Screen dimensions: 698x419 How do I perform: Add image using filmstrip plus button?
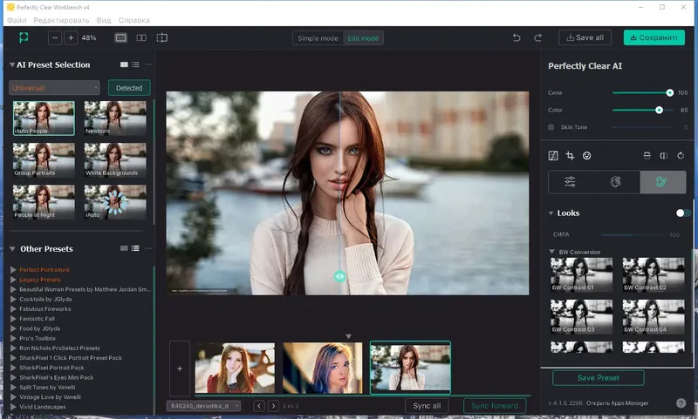(x=180, y=368)
